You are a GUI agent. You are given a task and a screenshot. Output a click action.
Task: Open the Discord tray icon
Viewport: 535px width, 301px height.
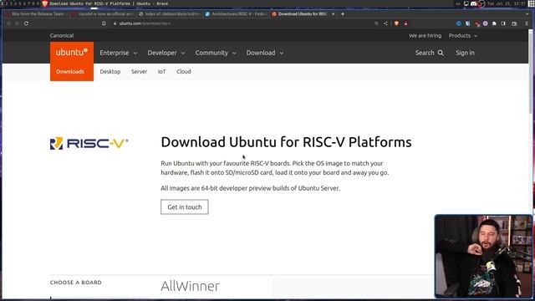click(473, 3)
